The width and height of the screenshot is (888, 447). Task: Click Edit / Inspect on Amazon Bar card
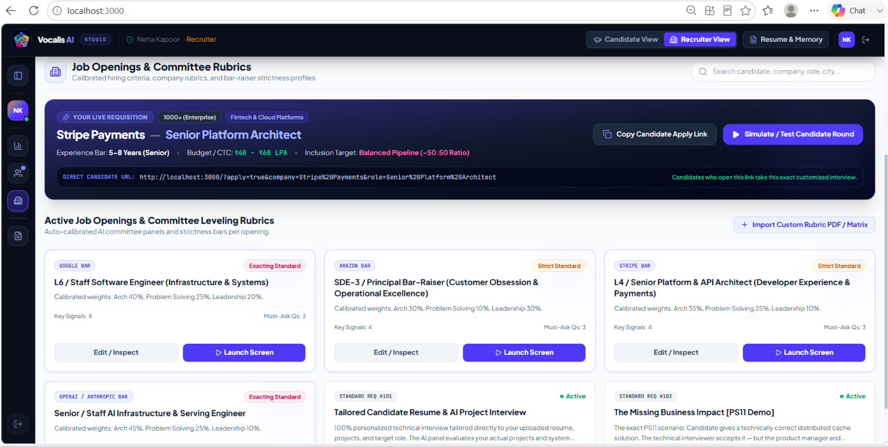point(396,352)
